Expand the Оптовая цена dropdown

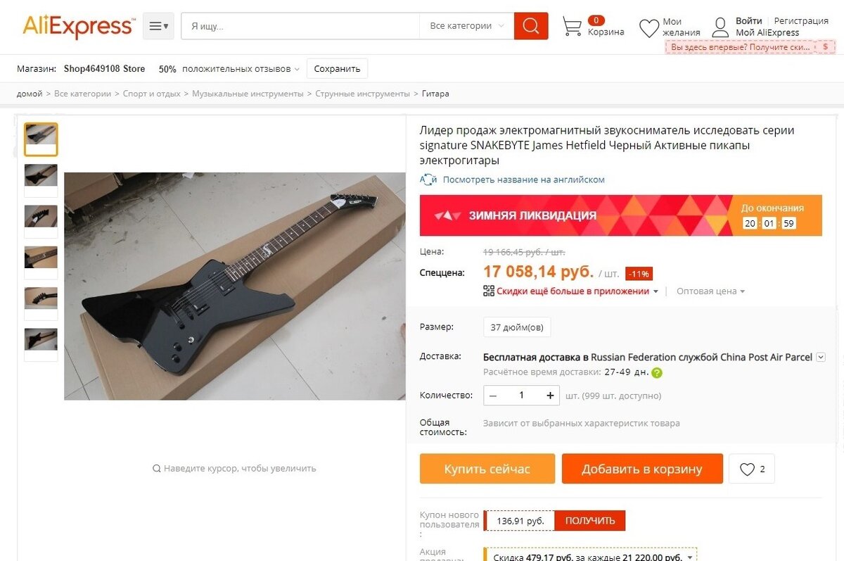click(x=710, y=291)
